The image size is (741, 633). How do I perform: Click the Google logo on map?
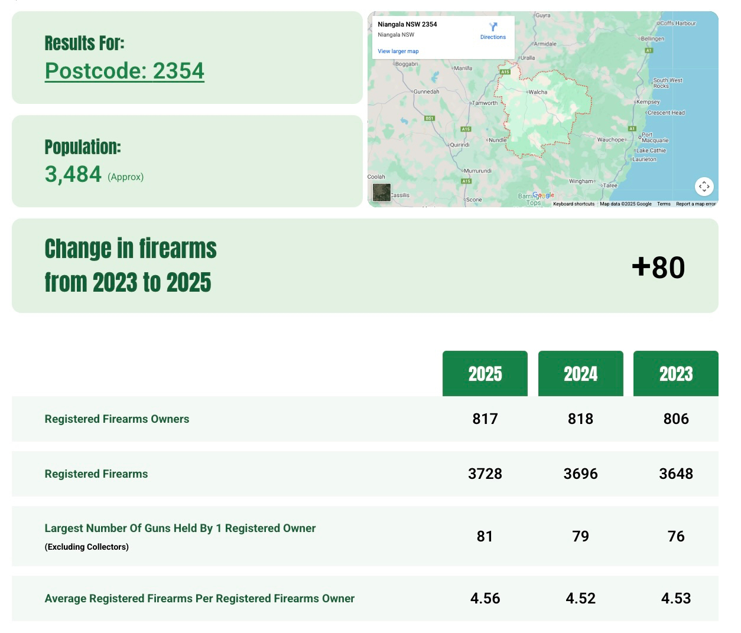[x=543, y=195]
